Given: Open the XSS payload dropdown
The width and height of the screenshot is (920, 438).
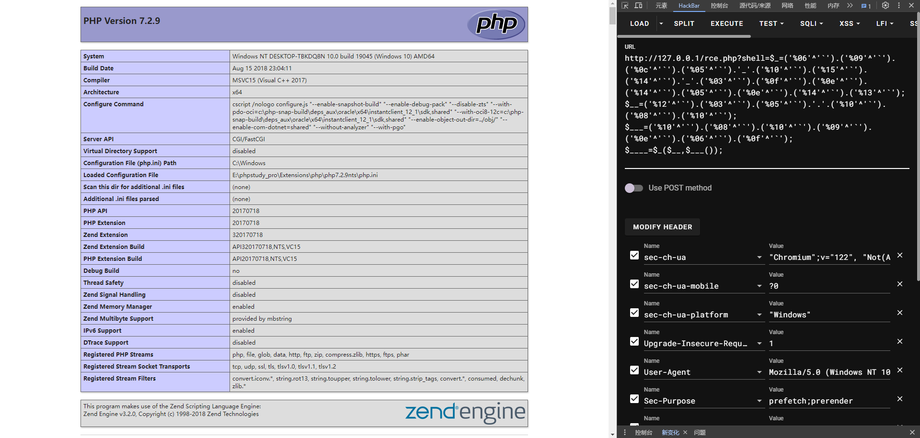Looking at the screenshot, I should [x=849, y=23].
